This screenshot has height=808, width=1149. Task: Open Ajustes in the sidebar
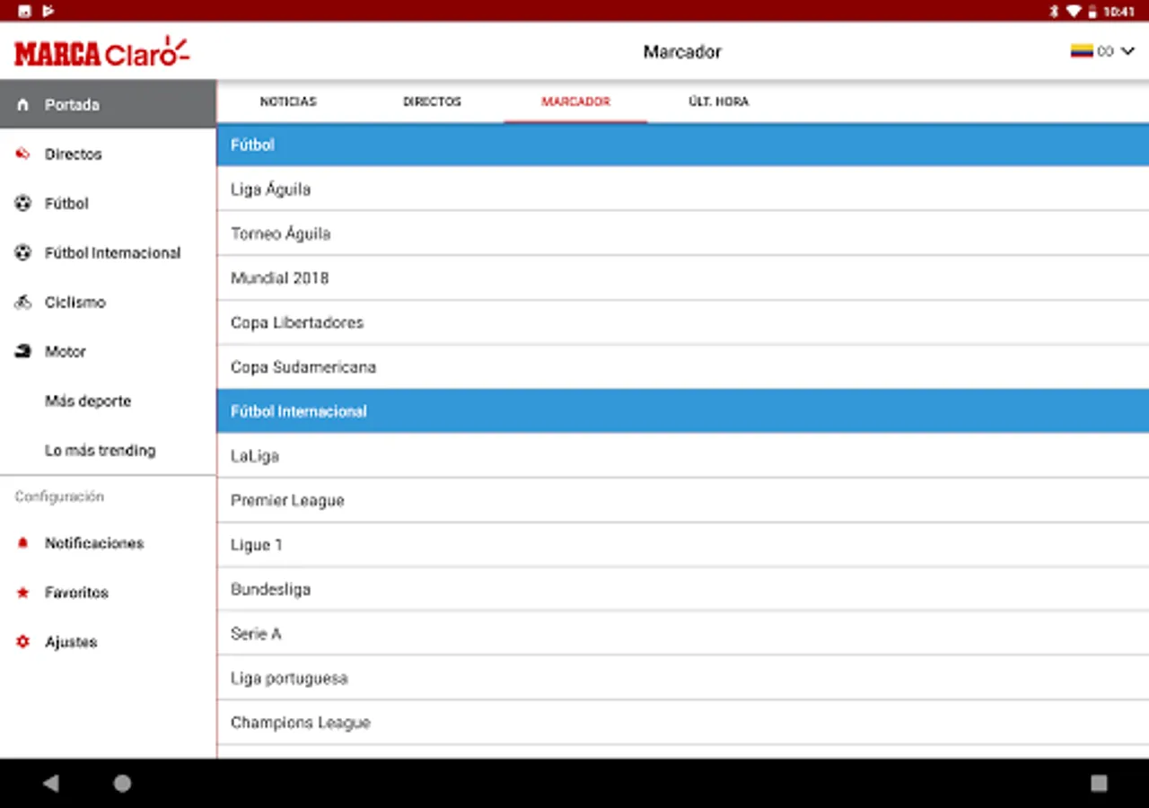tap(108, 642)
